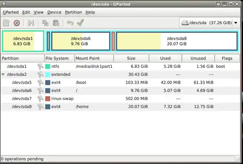
Task: Click the Copy partition toolbar icon
Action: tap(45, 23)
